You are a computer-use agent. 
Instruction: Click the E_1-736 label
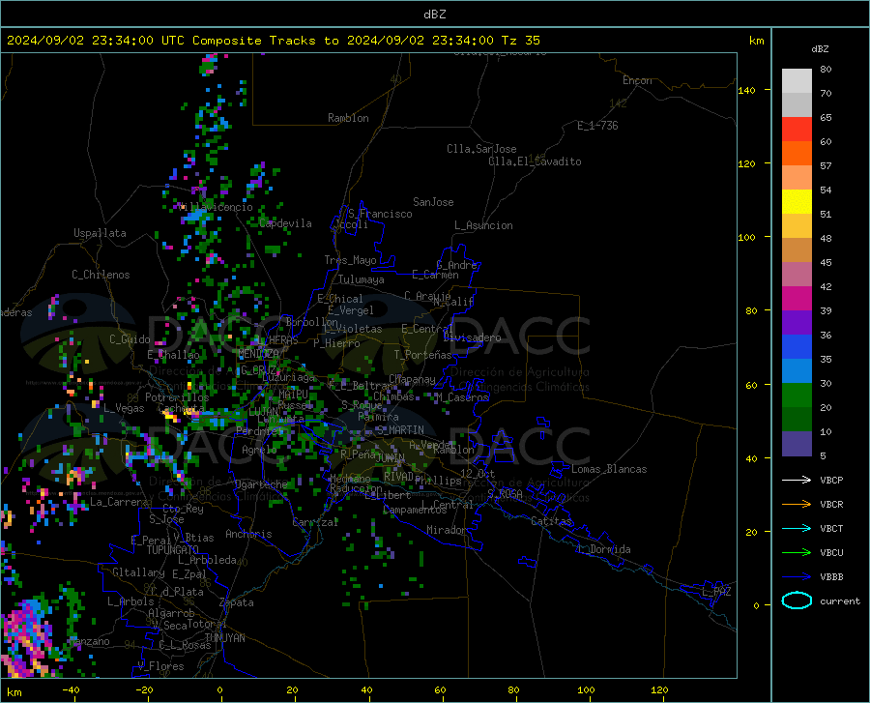point(597,126)
